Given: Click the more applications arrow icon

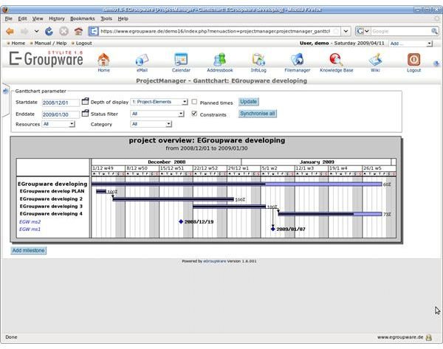Looking at the screenshot, I should point(436,63).
